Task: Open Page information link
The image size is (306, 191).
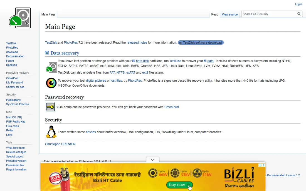Action: click(x=16, y=169)
